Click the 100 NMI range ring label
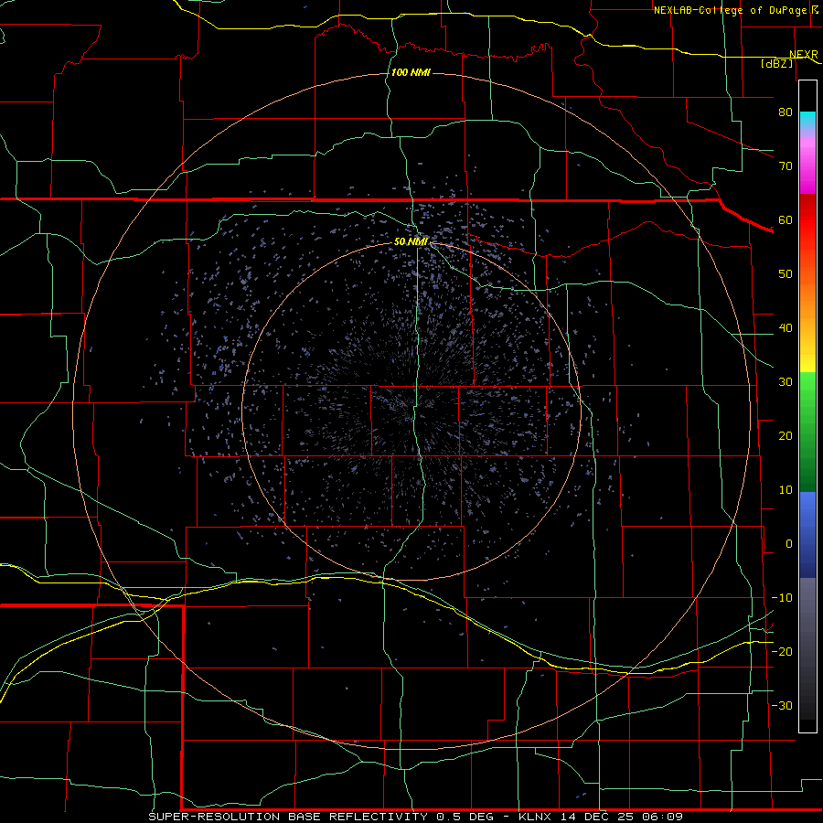 point(411,72)
